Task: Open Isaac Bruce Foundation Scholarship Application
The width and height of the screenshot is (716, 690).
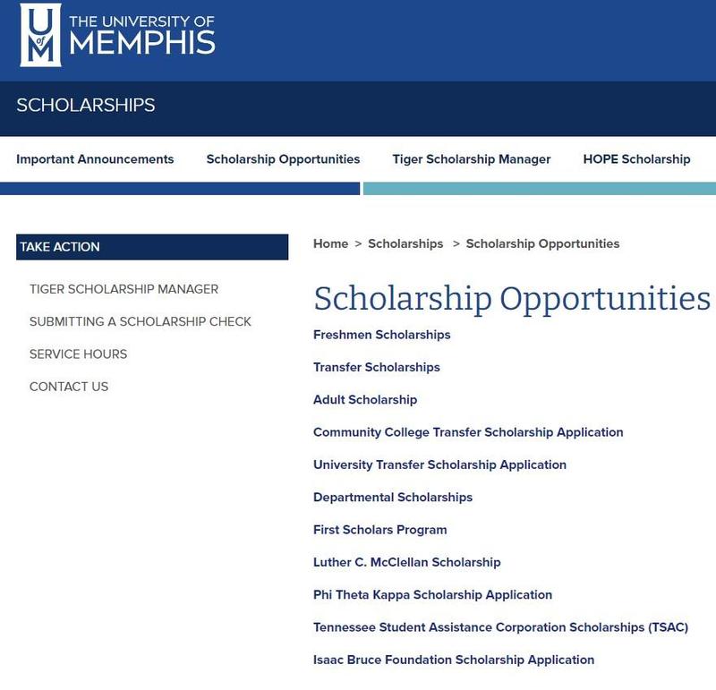Action: coord(453,660)
